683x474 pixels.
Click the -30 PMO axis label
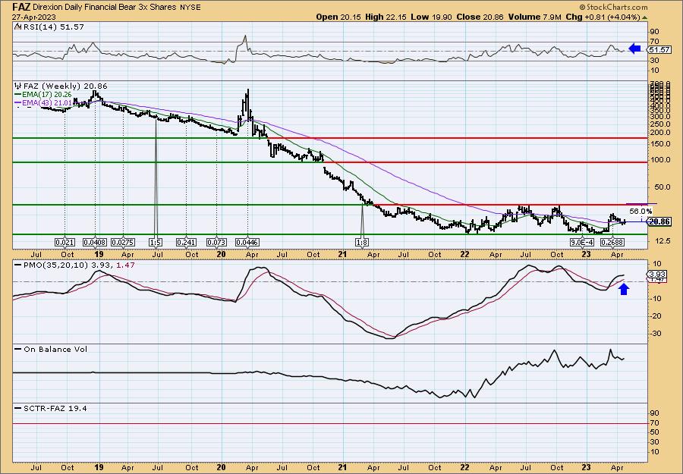(x=655, y=334)
